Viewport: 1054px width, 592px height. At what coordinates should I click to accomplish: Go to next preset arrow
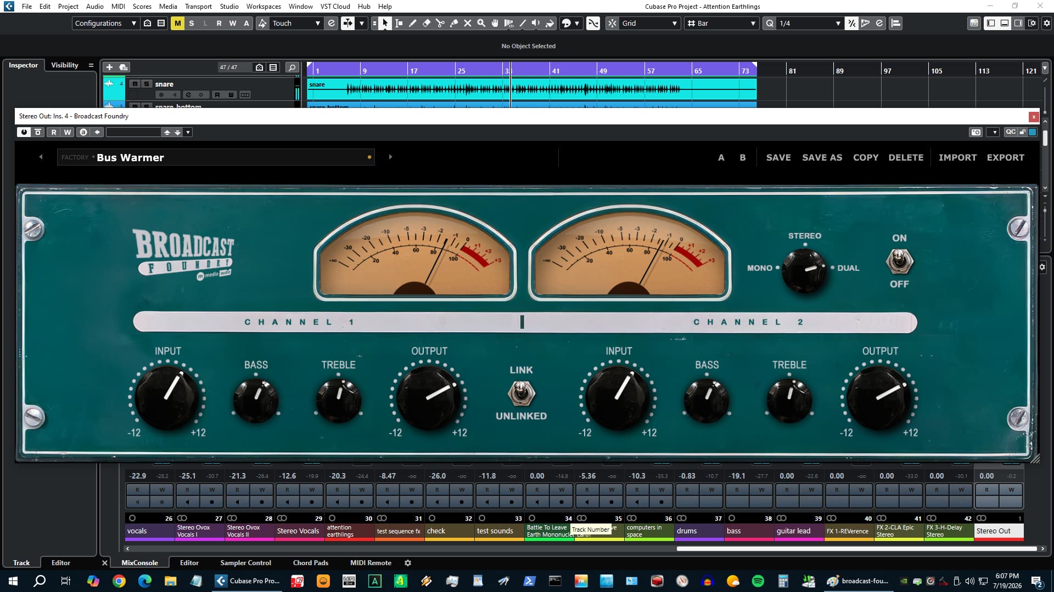click(390, 157)
